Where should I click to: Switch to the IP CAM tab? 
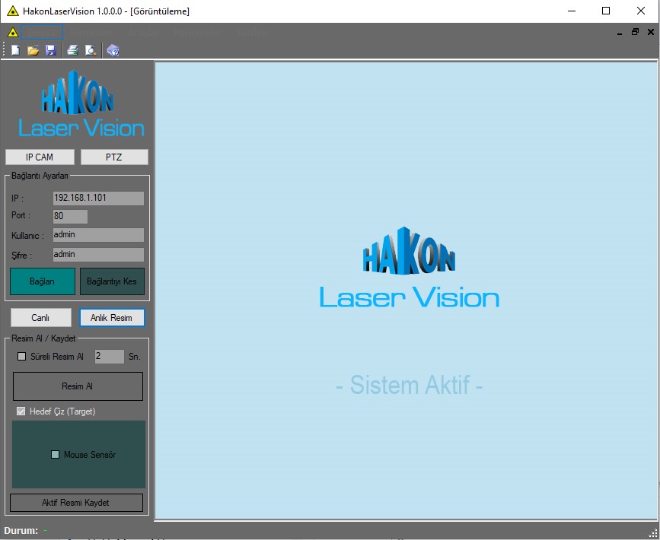point(40,157)
